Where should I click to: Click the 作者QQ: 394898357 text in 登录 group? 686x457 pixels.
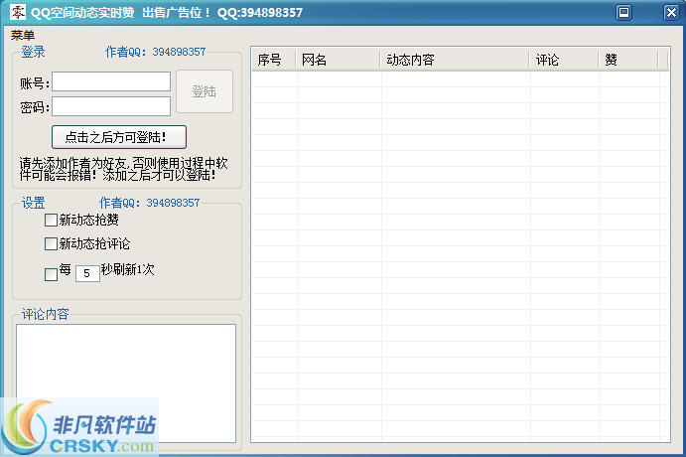pos(155,52)
